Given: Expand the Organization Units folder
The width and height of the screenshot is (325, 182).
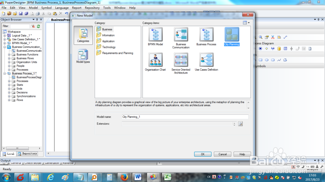Looking at the screenshot, I should [9, 62].
